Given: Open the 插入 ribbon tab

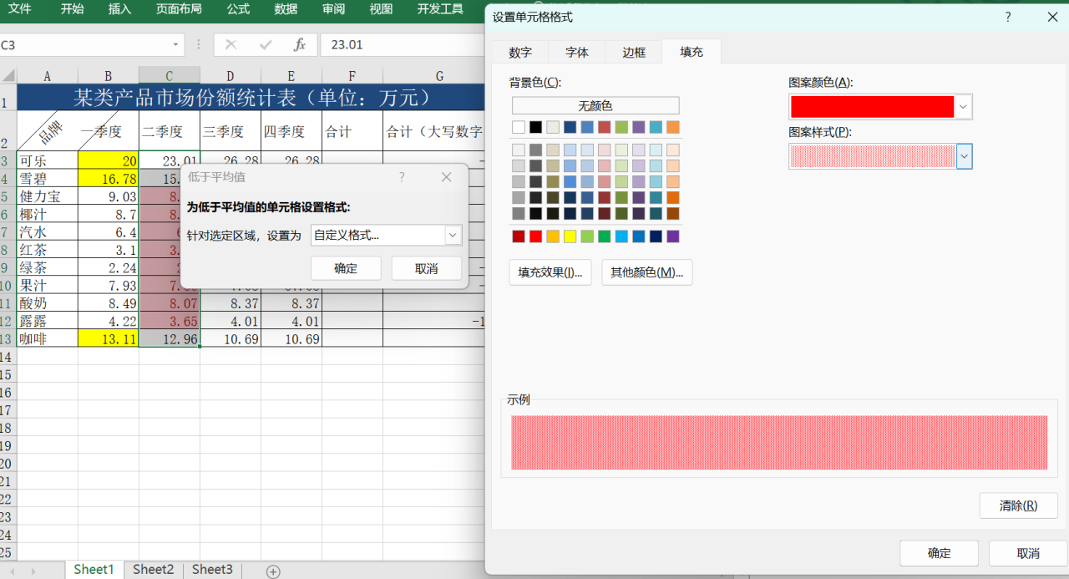Looking at the screenshot, I should [x=120, y=9].
